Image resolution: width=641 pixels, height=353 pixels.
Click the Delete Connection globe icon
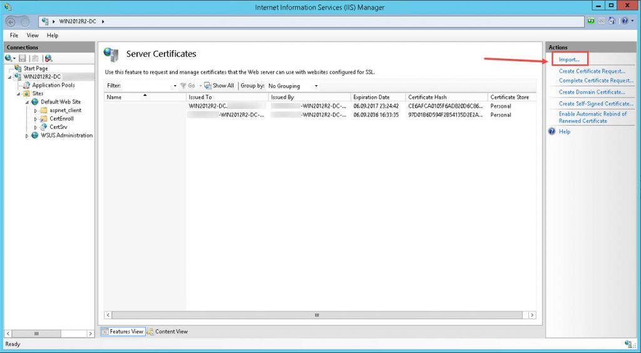click(x=48, y=58)
